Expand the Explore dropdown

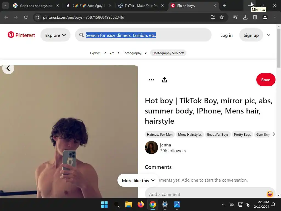click(x=55, y=35)
